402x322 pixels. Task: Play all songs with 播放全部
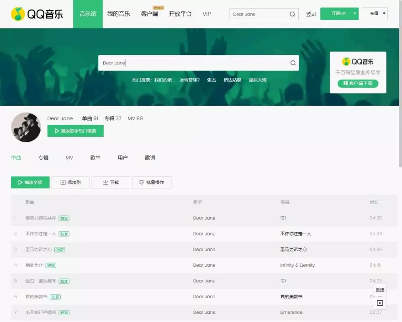click(x=30, y=182)
